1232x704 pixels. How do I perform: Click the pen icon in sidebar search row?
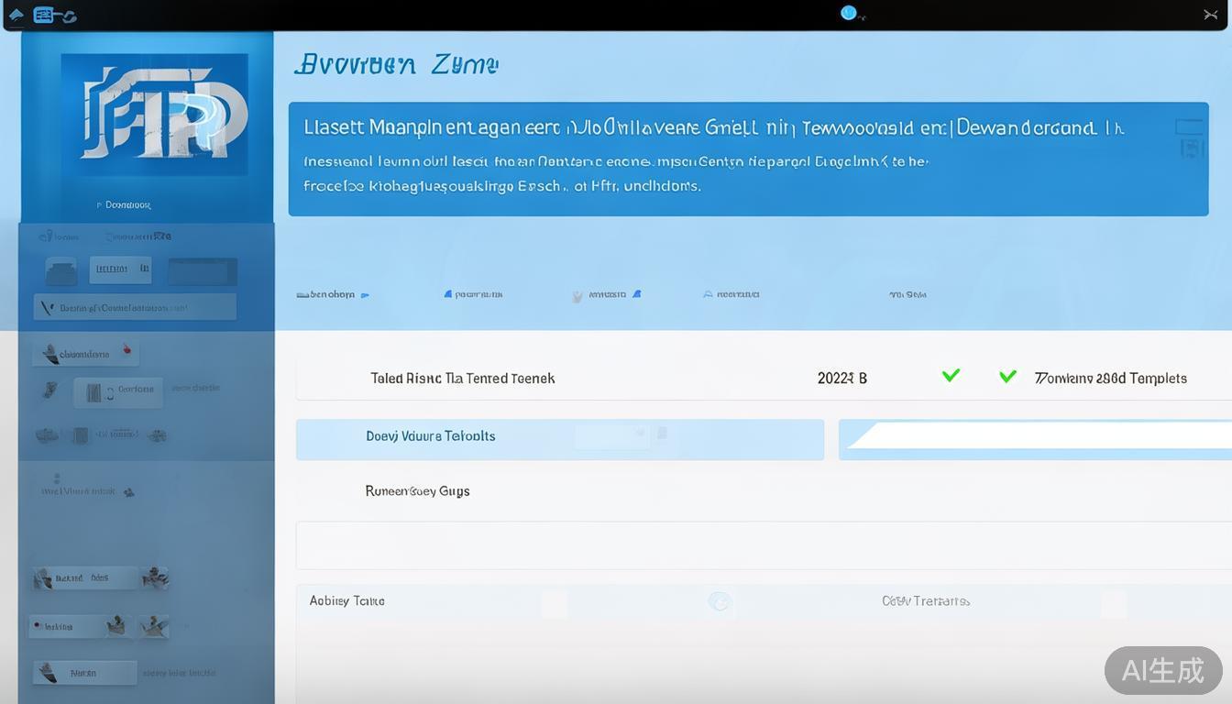(48, 308)
